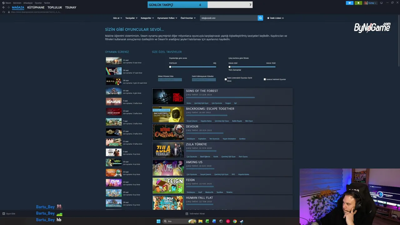The width and height of the screenshot is (400, 225).
Task: Go forward with the Steam forward arrow
Action: pyautogui.click(x=8, y=7)
